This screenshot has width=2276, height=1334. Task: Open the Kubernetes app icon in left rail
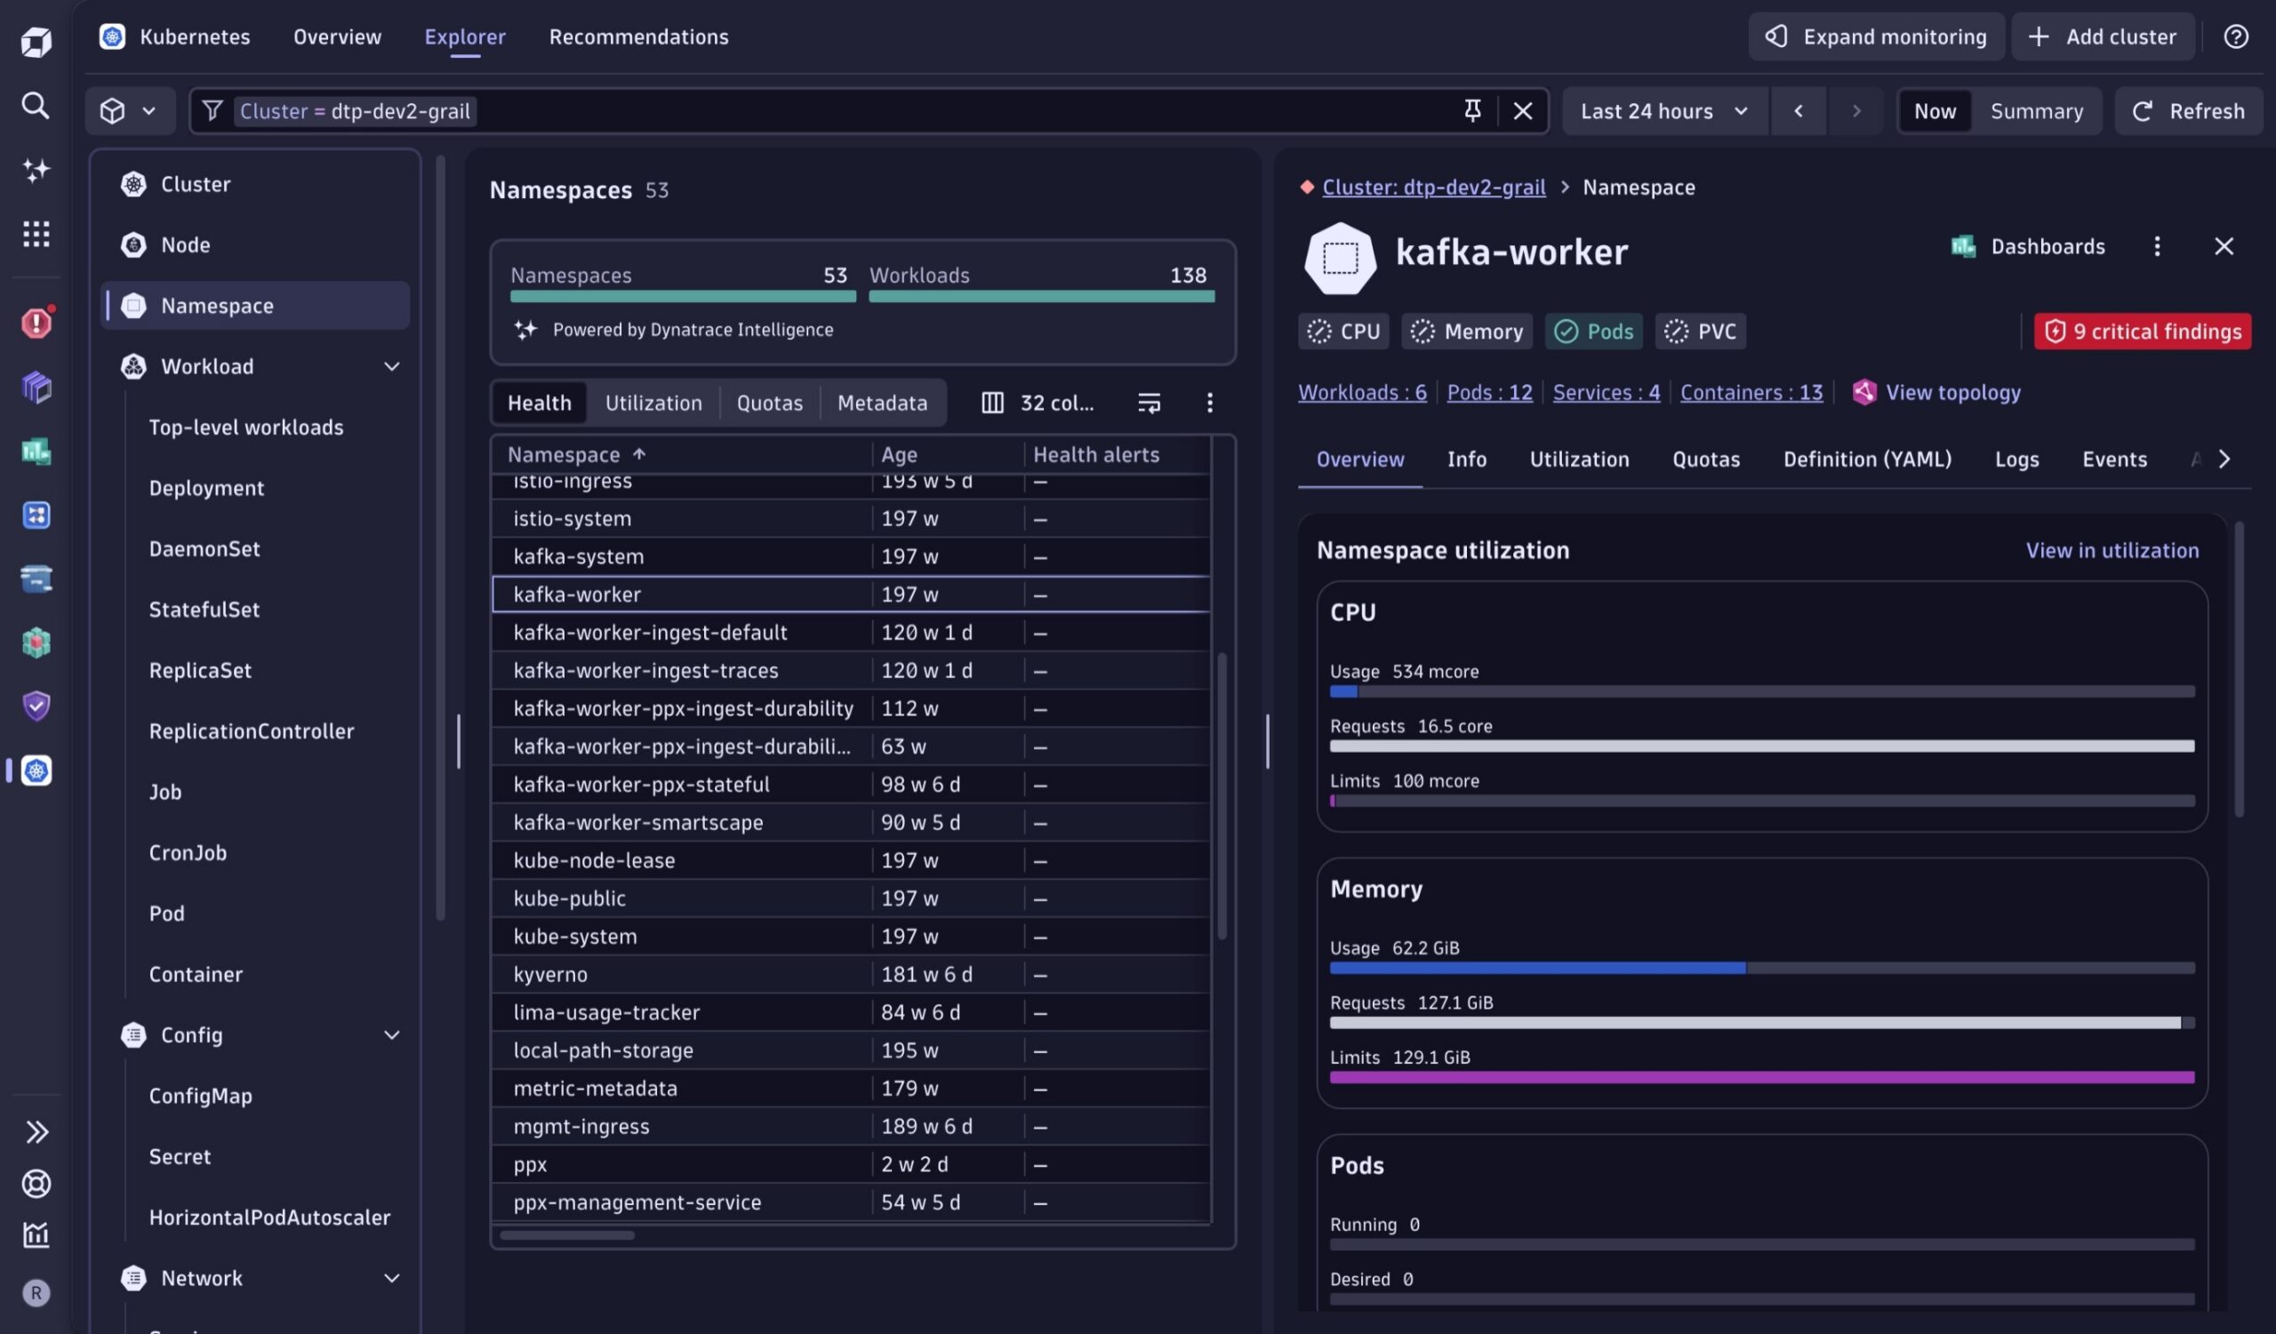tap(36, 771)
